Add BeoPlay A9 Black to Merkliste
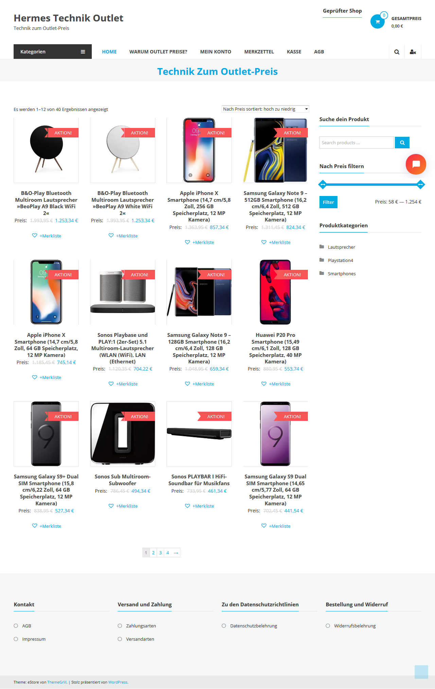 click(47, 236)
